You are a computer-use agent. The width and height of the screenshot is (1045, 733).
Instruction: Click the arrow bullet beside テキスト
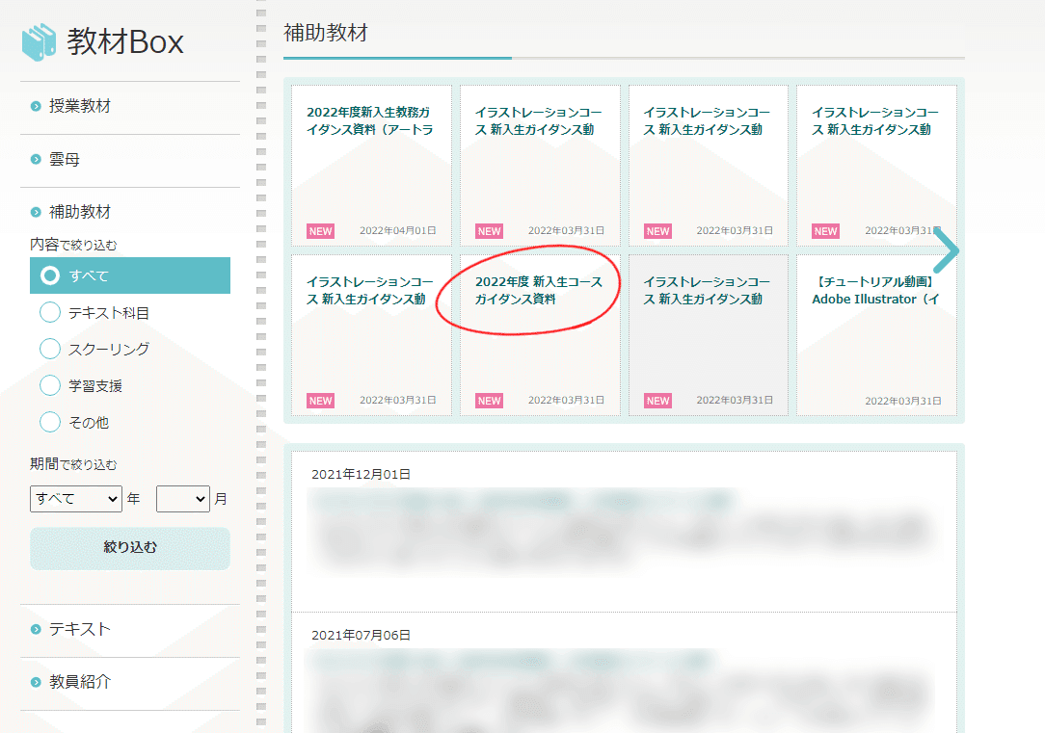36,629
